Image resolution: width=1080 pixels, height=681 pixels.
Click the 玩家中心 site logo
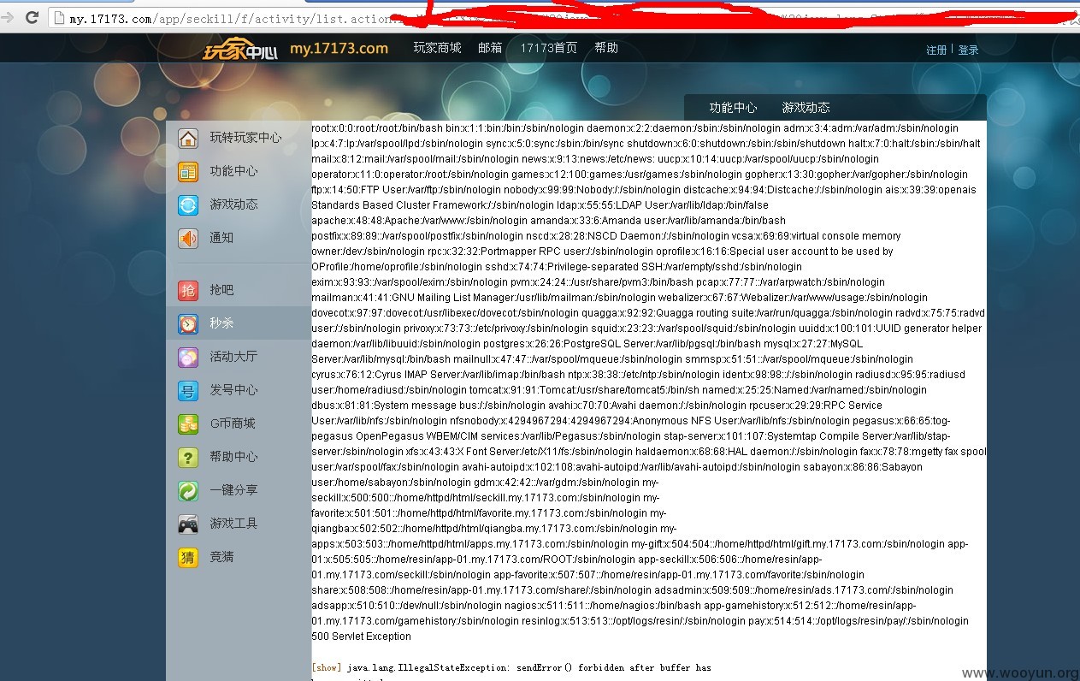click(x=240, y=50)
